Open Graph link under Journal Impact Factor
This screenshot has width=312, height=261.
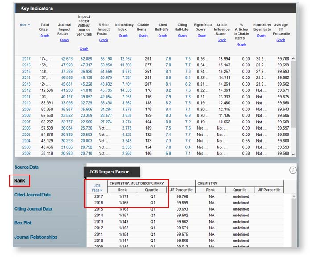[64, 40]
